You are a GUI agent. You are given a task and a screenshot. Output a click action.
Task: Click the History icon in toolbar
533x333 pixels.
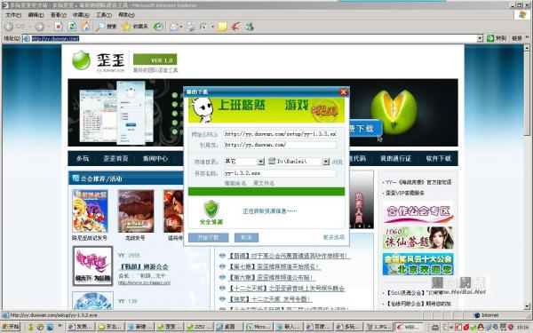click(158, 27)
